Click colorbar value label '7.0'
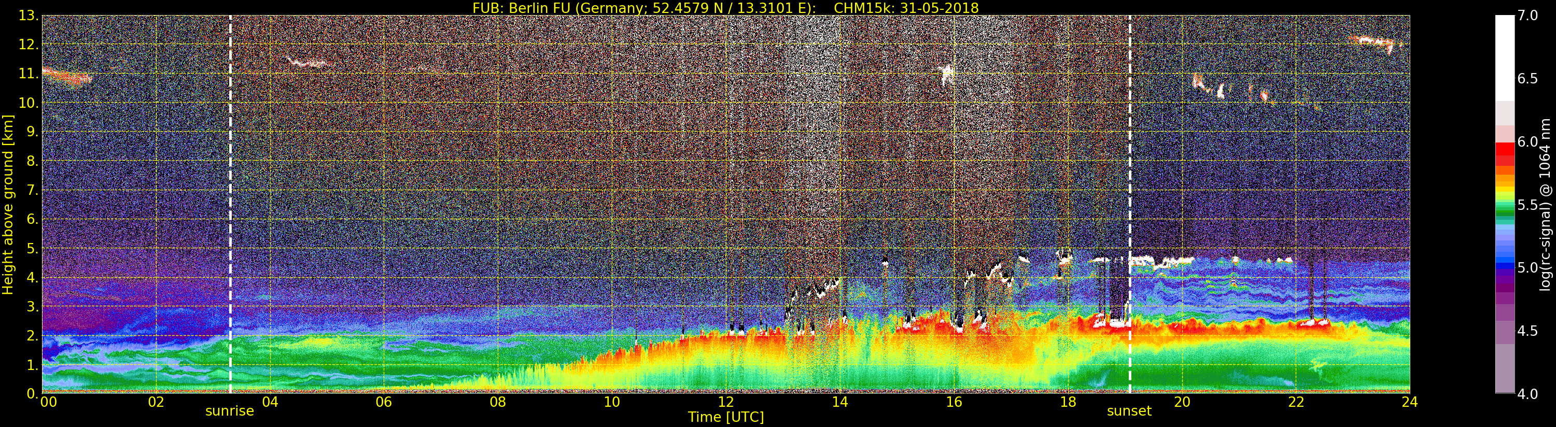 tap(1527, 16)
